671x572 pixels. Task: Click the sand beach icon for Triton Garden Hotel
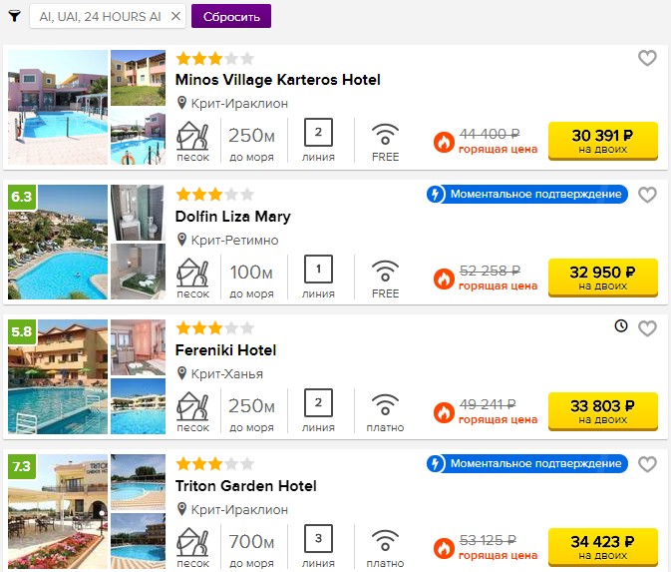click(x=192, y=540)
